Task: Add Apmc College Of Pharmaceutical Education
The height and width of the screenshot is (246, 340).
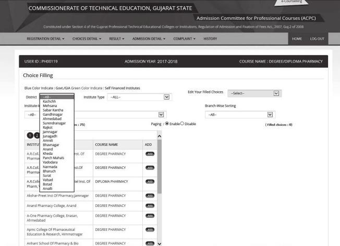Action: tap(150, 229)
